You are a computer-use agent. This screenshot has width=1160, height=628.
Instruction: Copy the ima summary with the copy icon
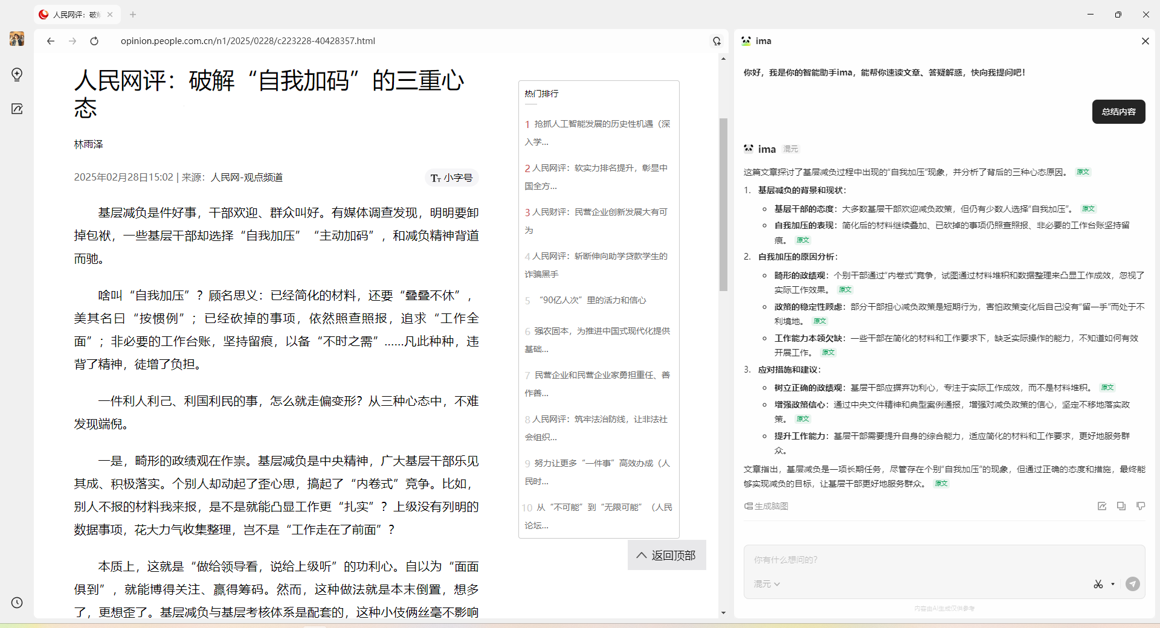pyautogui.click(x=1121, y=506)
